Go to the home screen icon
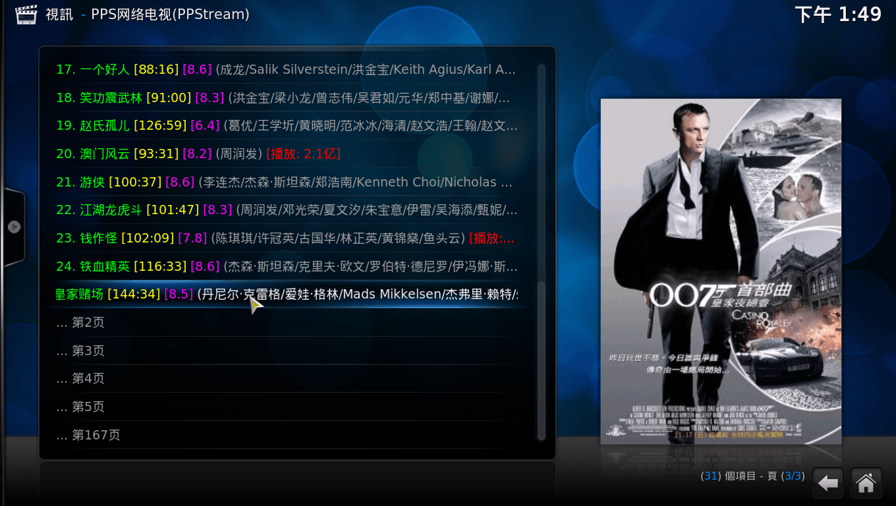This screenshot has height=506, width=896. (866, 483)
